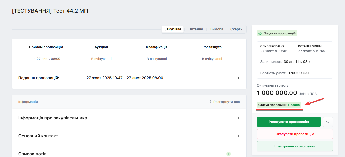Open the Питання tab
Image resolution: width=345 pixels, height=157 pixels.
(195, 29)
